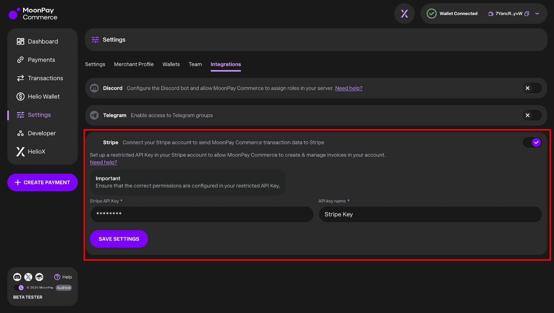Click the Create Payment button
The image size is (554, 313).
point(42,182)
